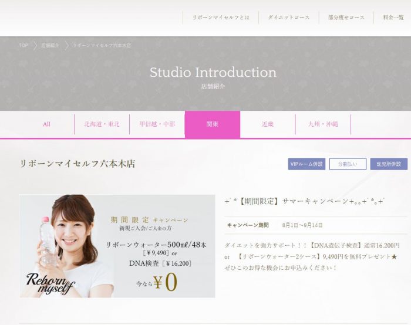Image resolution: width=411 pixels, height=325 pixels.
Task: Switch to 甲信越・中部 tab
Action: (157, 124)
